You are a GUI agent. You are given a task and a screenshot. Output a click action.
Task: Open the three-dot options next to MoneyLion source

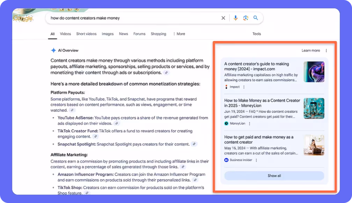(249, 123)
